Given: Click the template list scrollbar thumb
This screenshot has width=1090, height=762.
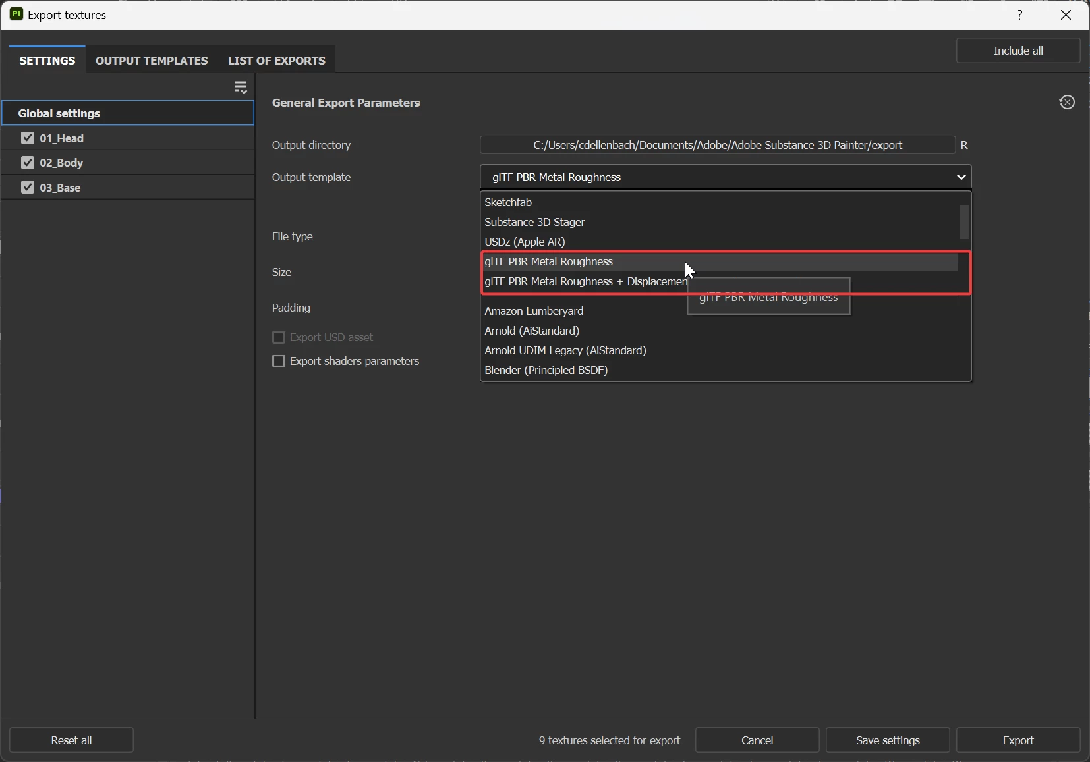Looking at the screenshot, I should pyautogui.click(x=964, y=222).
